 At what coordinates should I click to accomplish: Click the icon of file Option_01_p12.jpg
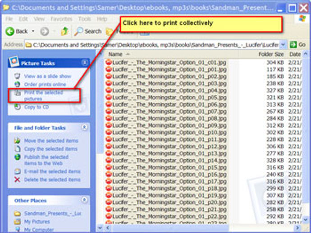109,146
